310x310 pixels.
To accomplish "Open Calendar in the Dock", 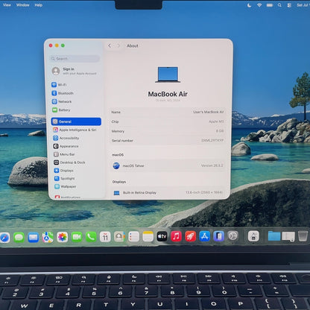I will click(x=105, y=237).
